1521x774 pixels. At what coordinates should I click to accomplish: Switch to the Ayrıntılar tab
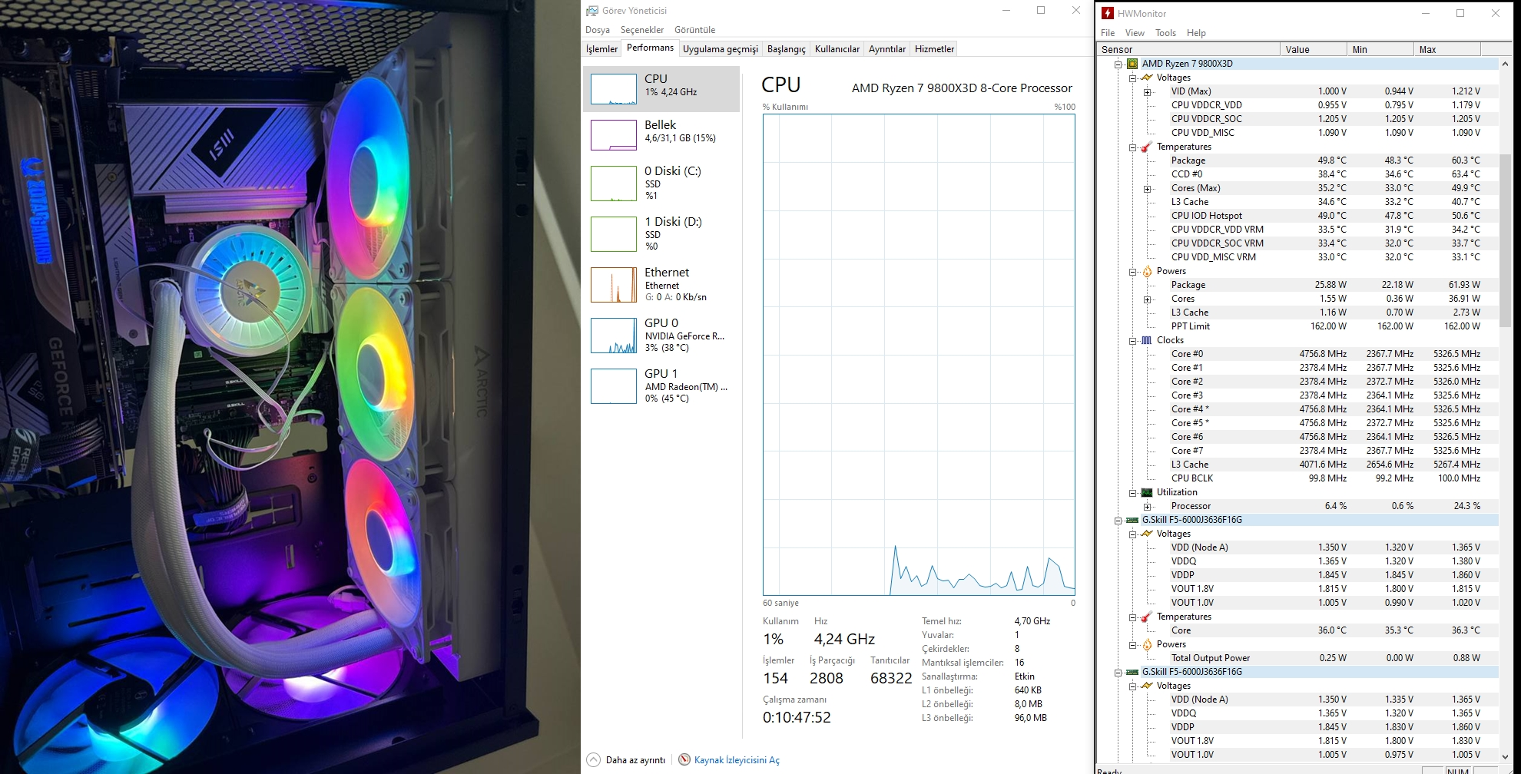pyautogui.click(x=887, y=49)
